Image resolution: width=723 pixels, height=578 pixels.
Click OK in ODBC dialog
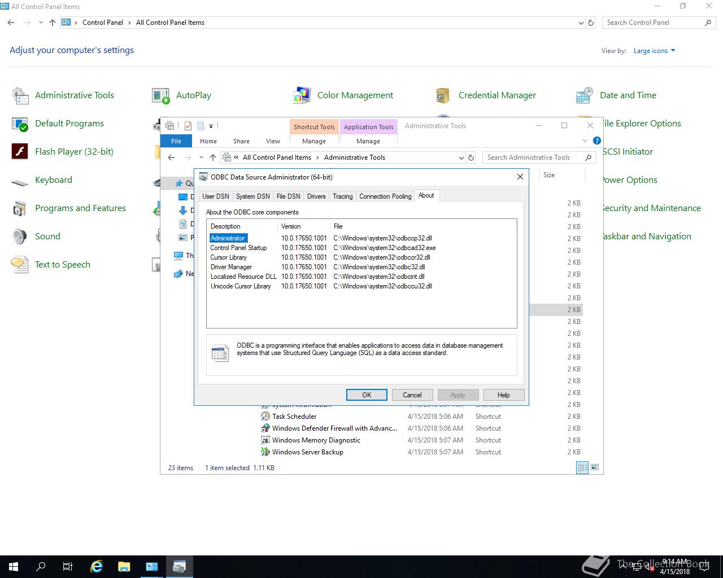pyautogui.click(x=367, y=395)
